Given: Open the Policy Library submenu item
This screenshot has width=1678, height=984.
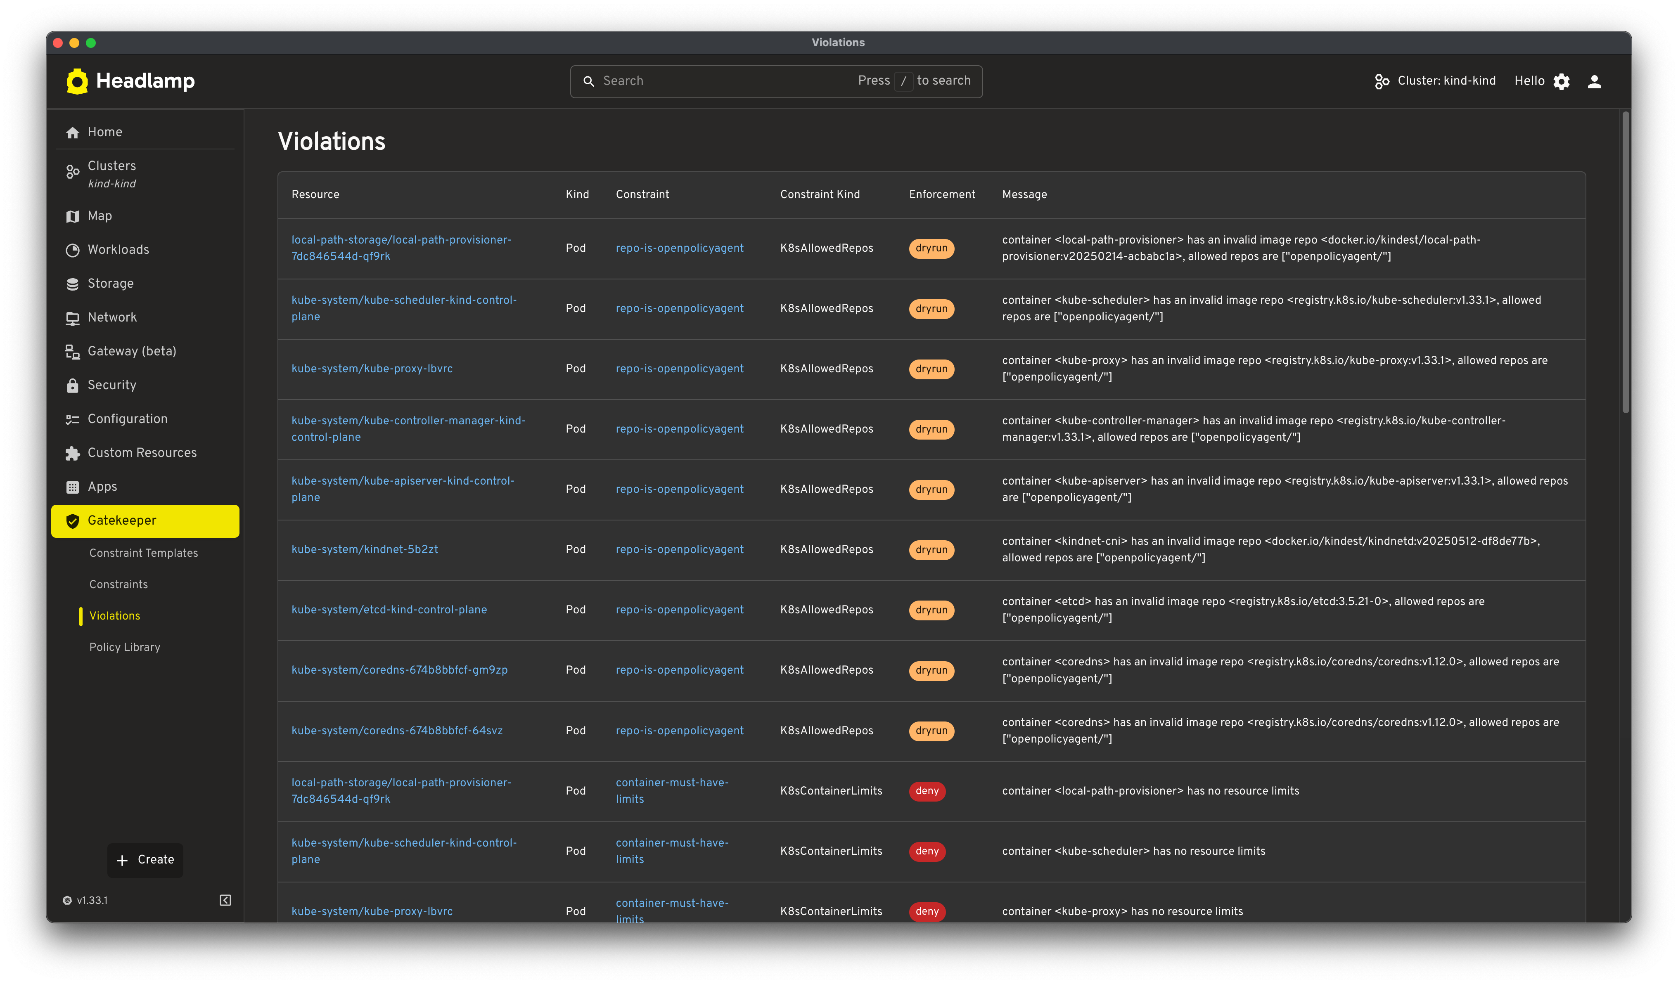Looking at the screenshot, I should 125,647.
